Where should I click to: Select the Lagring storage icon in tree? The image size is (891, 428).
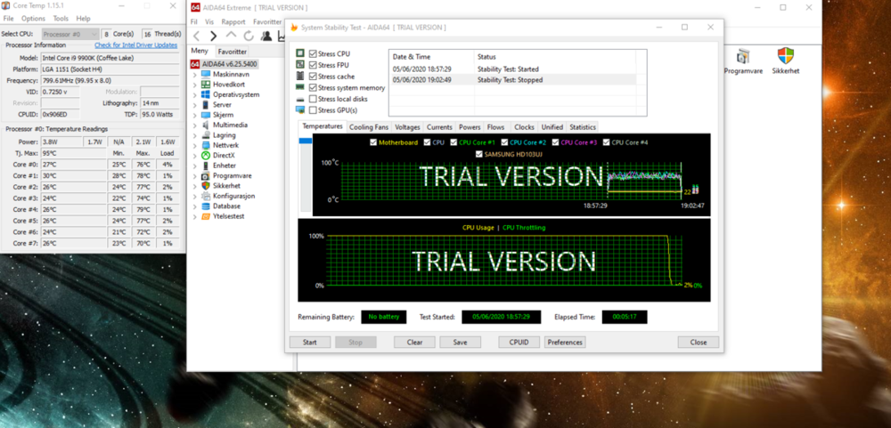[x=206, y=135]
